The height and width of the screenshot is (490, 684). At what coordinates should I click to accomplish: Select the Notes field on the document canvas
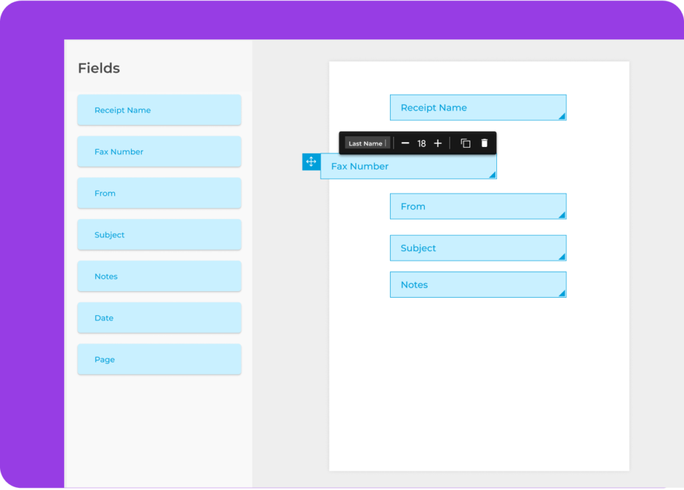pos(478,284)
